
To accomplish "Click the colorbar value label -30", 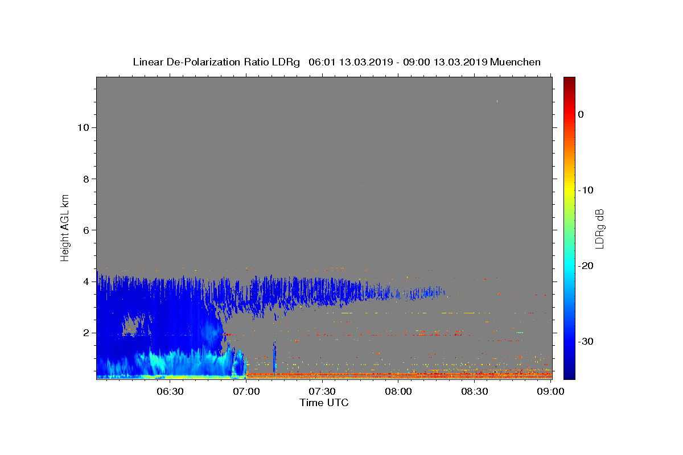I will point(586,341).
